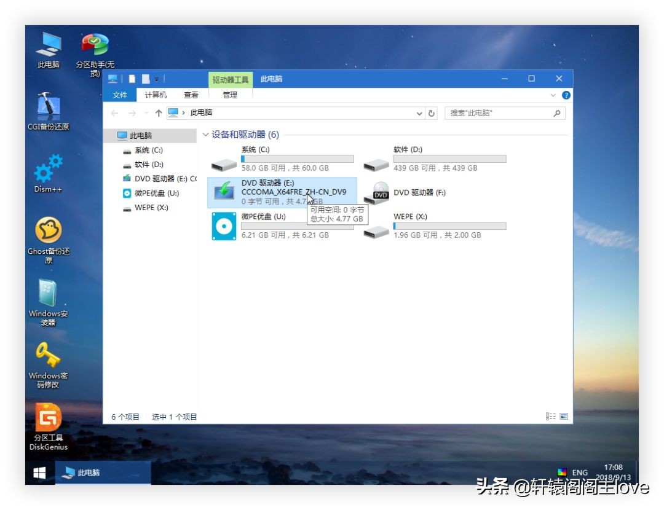Switch to details view in the status bar
Image resolution: width=664 pixels, height=510 pixels.
pos(551,417)
